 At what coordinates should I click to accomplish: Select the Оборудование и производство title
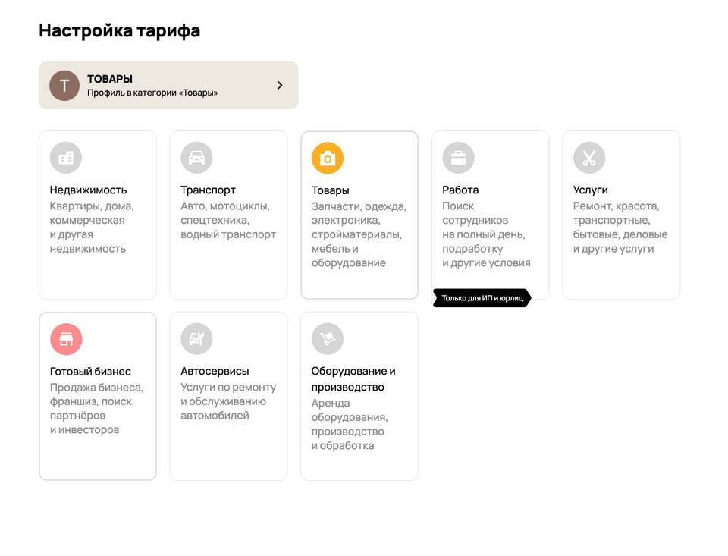point(353,379)
